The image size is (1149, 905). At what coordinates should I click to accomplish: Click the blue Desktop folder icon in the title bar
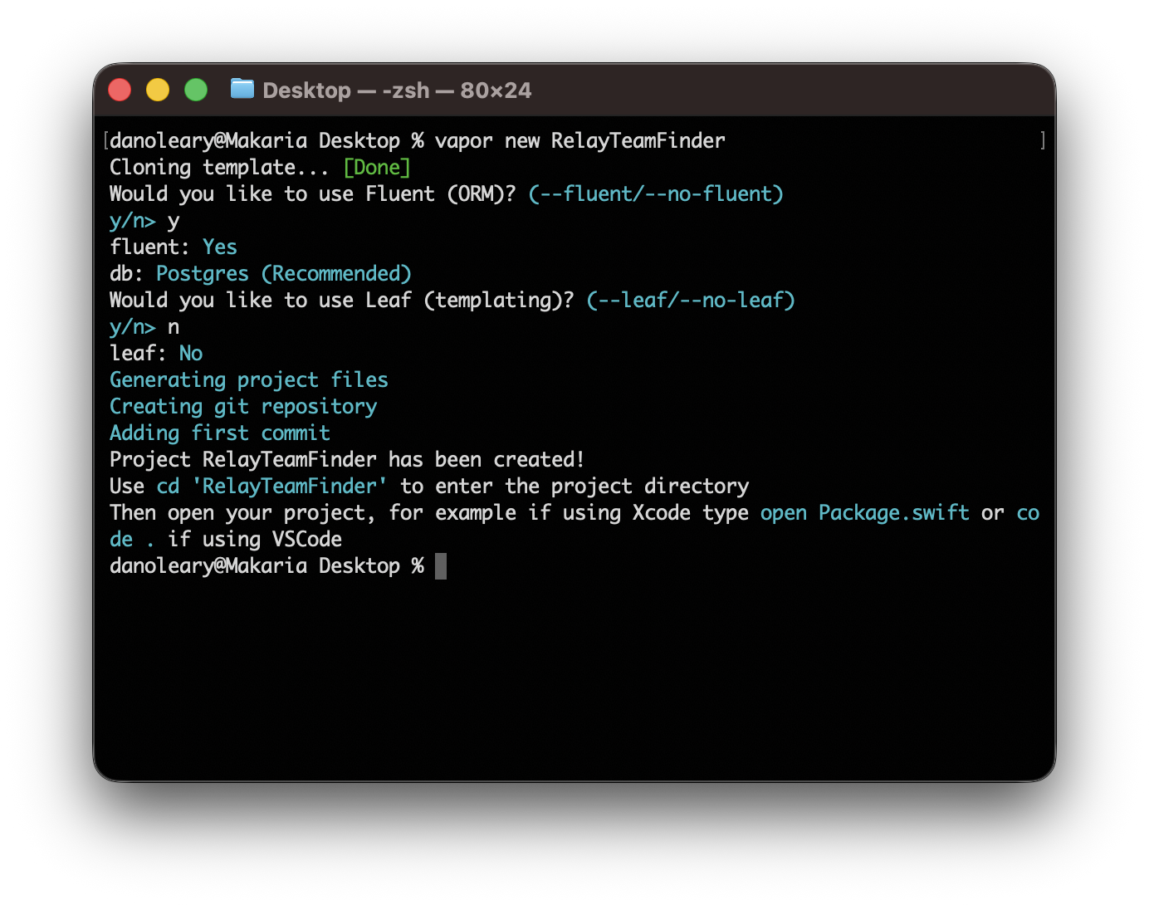click(x=242, y=89)
